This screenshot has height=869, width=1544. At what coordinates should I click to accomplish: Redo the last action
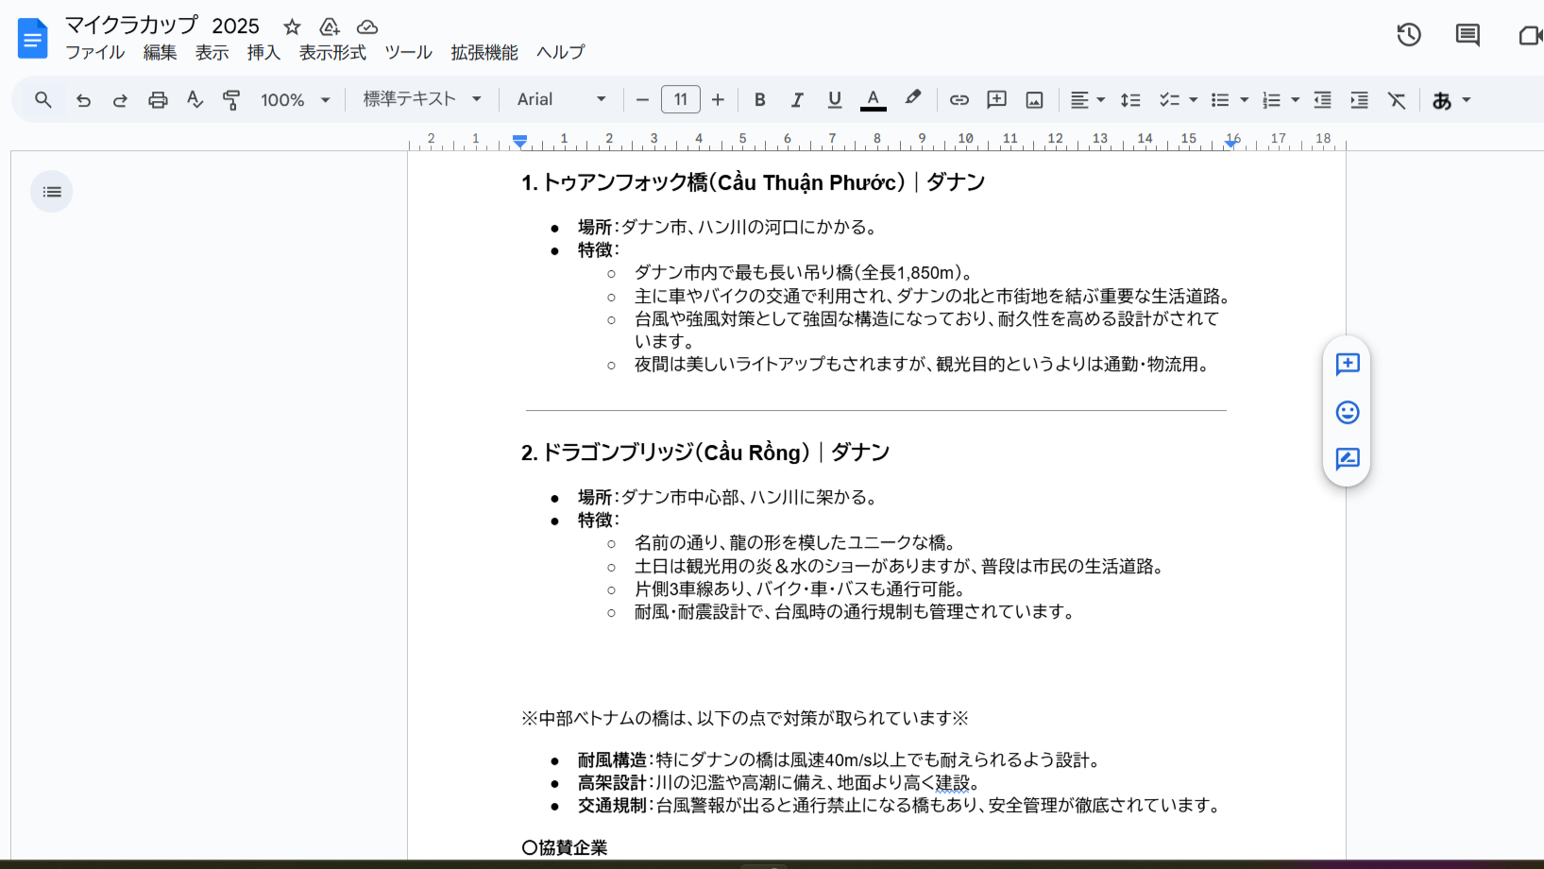(120, 99)
